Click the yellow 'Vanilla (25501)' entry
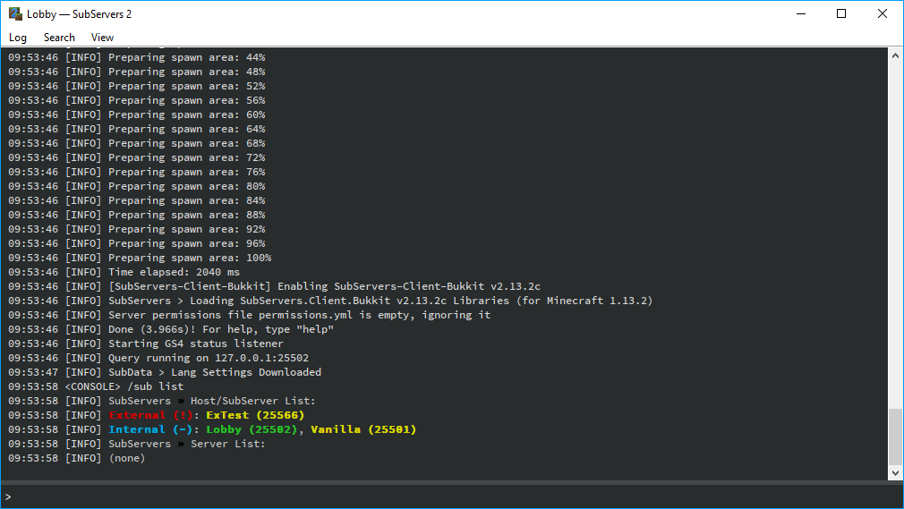This screenshot has height=509, width=904. point(363,429)
